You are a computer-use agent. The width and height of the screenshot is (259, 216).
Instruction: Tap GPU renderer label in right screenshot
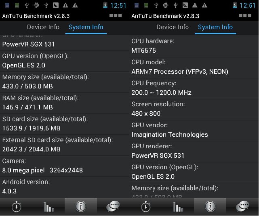[152, 146]
